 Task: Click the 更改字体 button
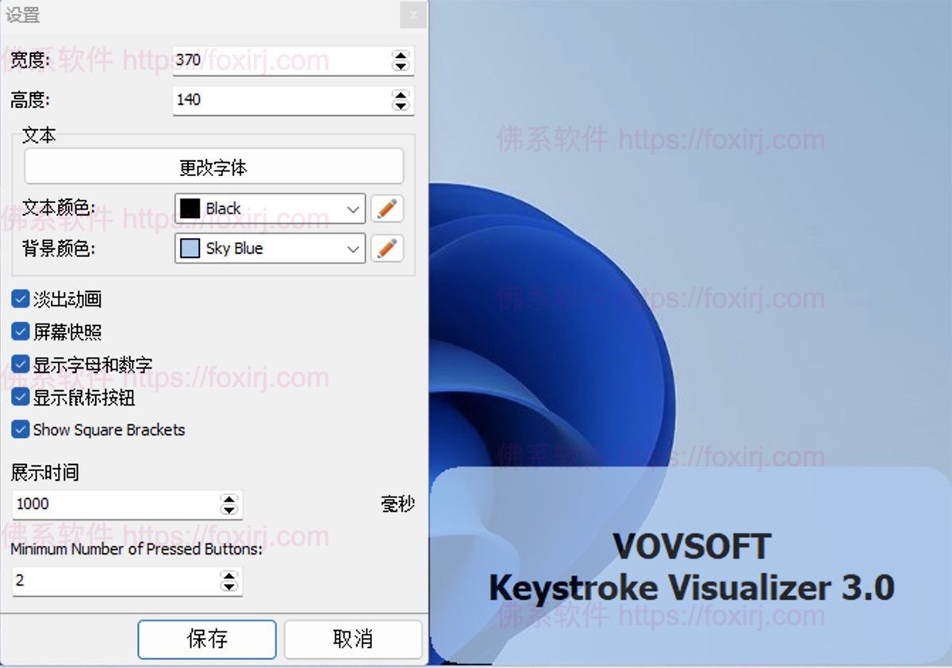click(214, 167)
